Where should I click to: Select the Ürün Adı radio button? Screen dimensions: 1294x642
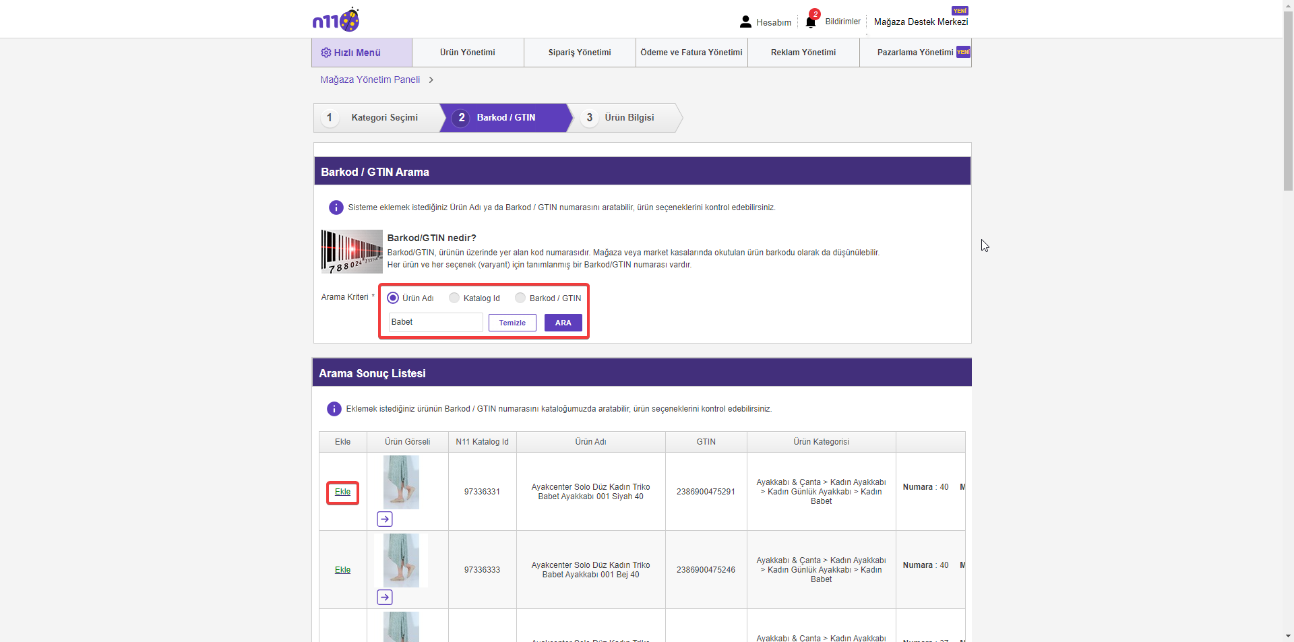click(393, 298)
